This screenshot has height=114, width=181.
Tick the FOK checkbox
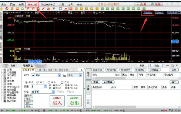click(58, 92)
